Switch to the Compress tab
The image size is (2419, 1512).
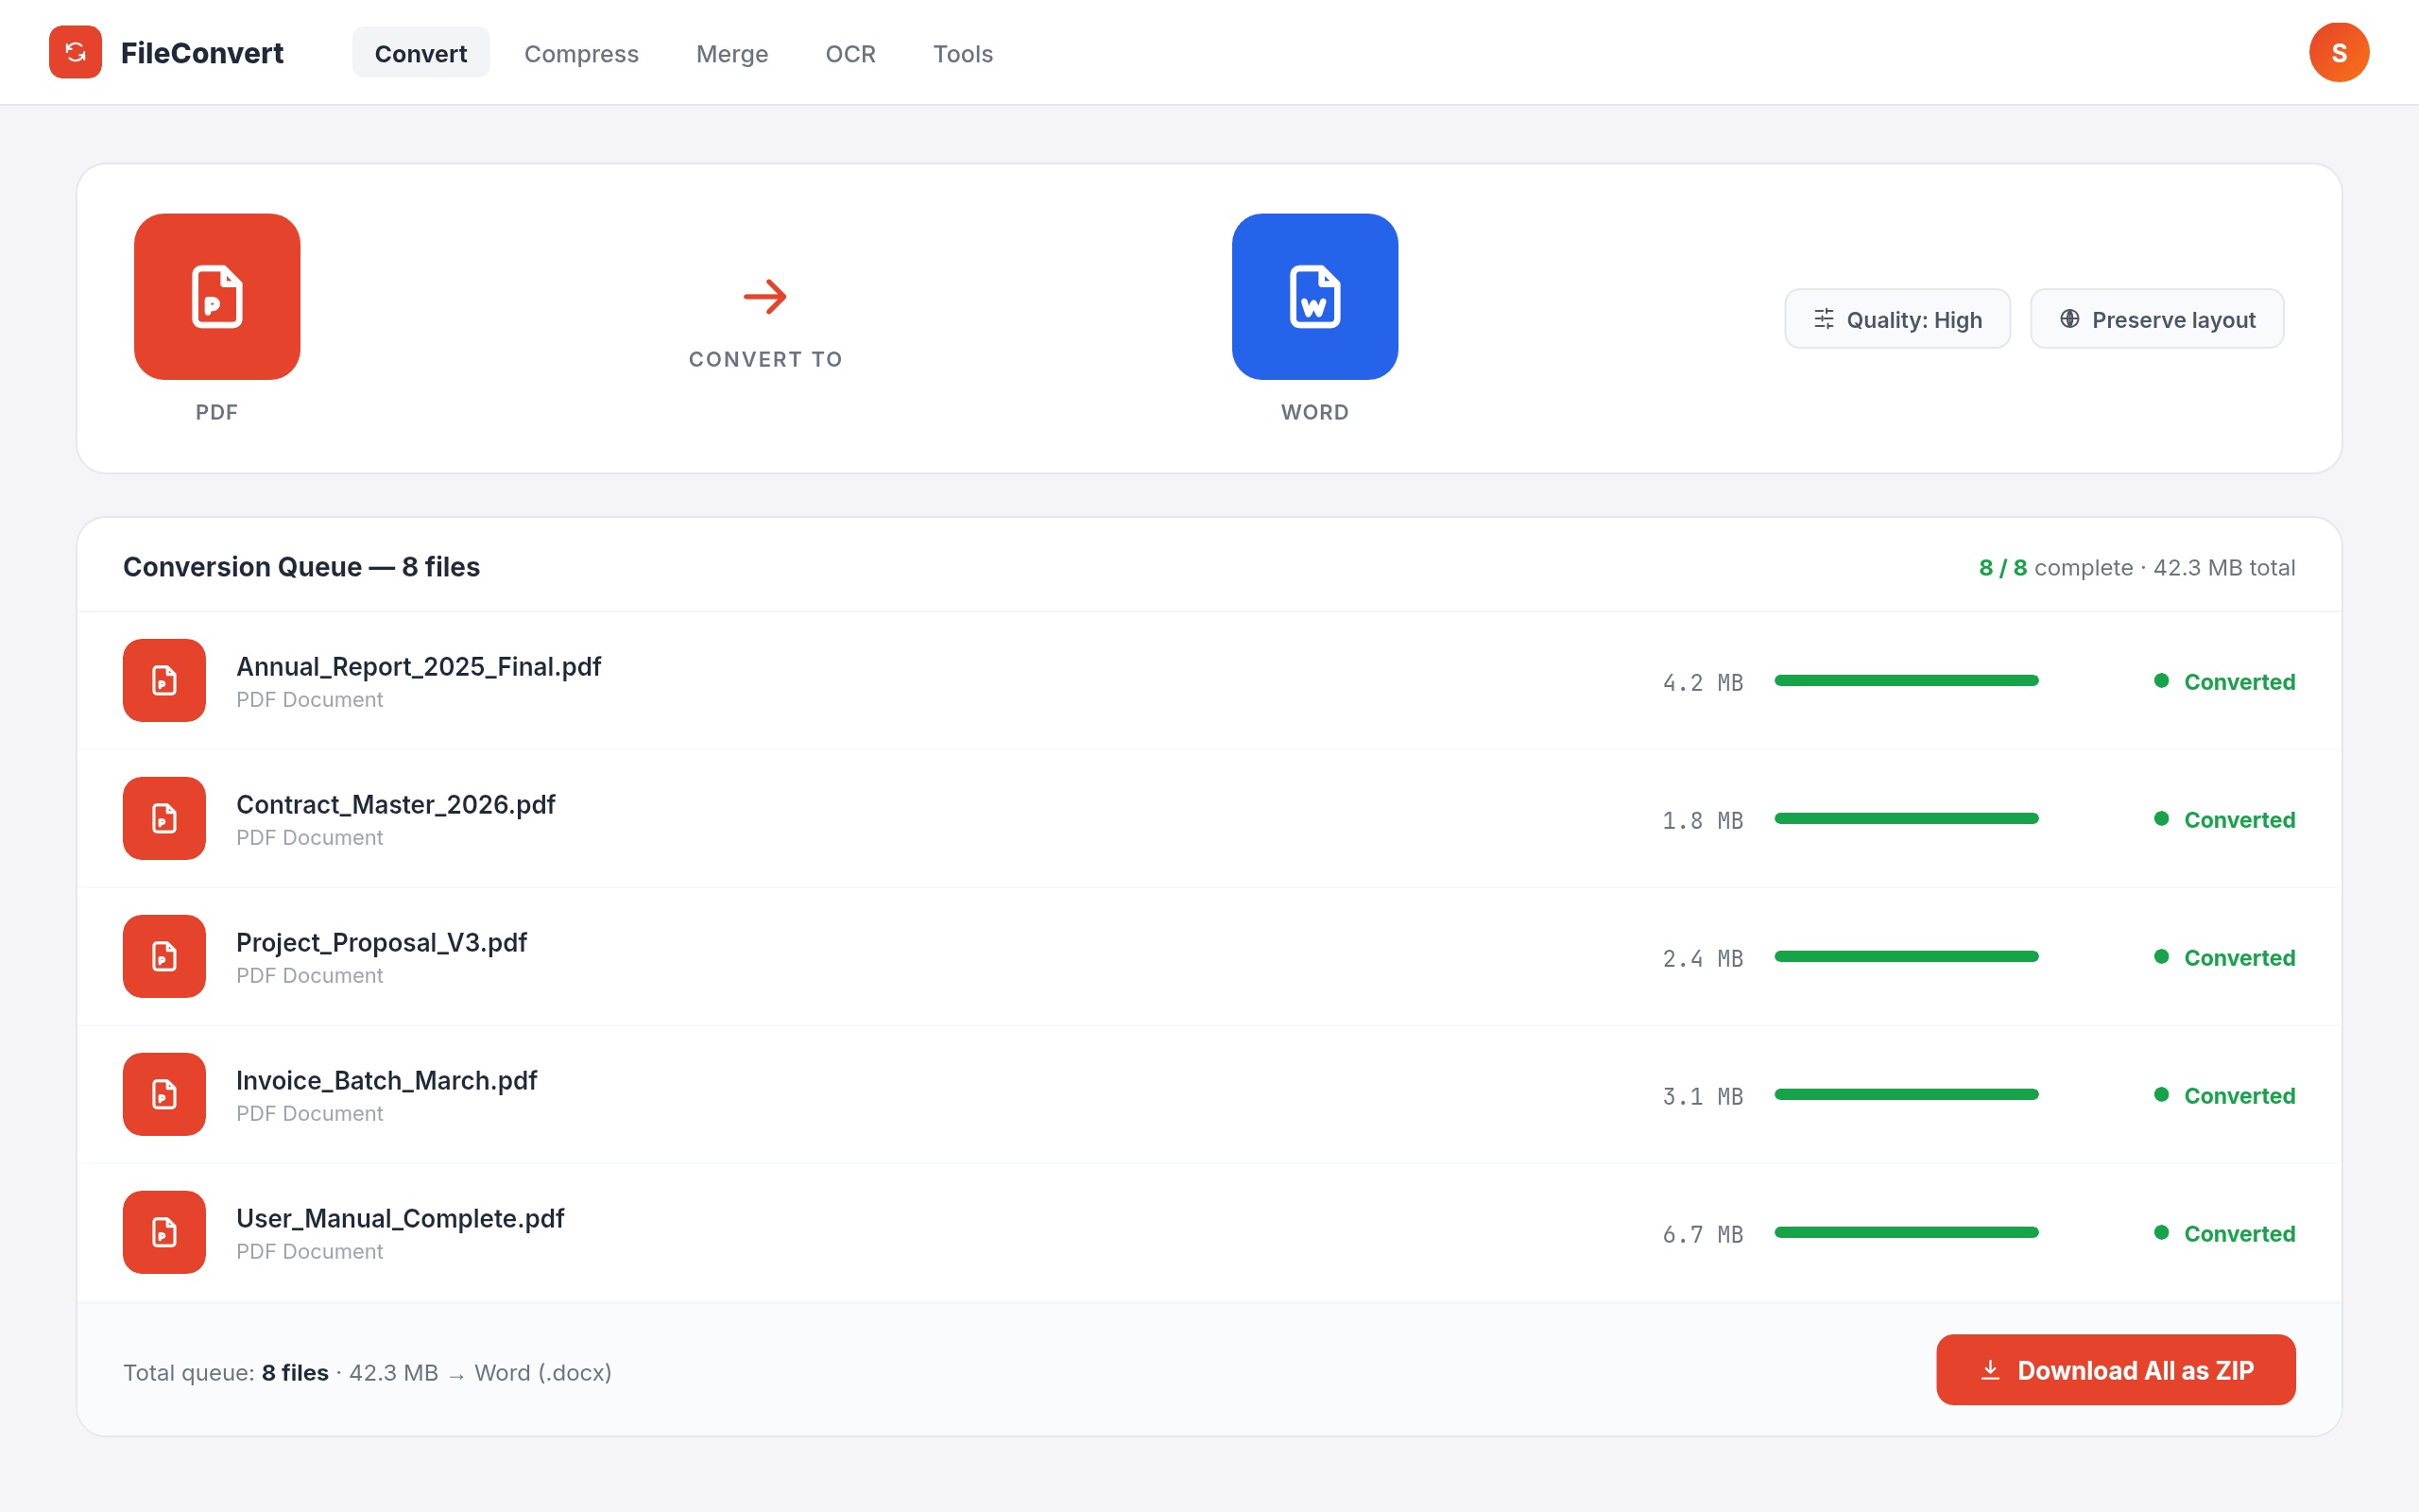[581, 53]
